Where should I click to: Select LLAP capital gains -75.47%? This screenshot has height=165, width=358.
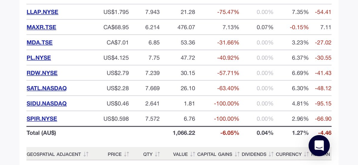228,12
